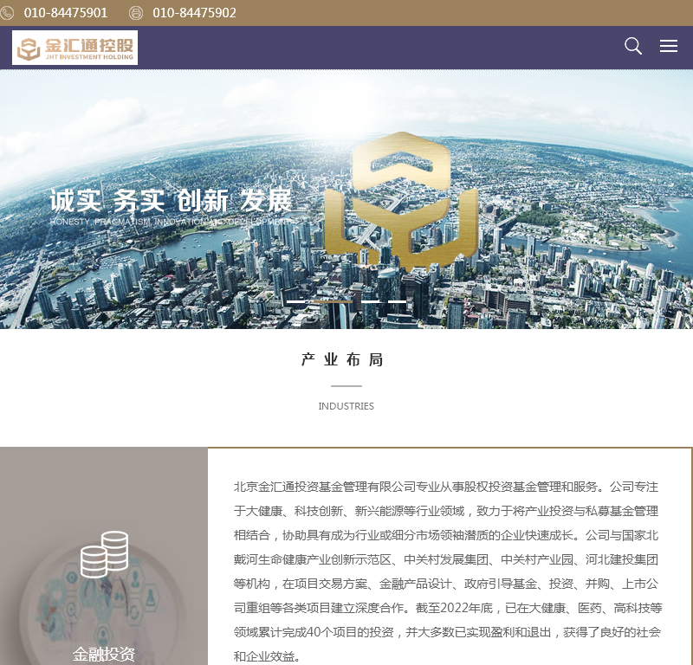Click phone number 010-84475901
The width and height of the screenshot is (693, 665).
pos(66,13)
